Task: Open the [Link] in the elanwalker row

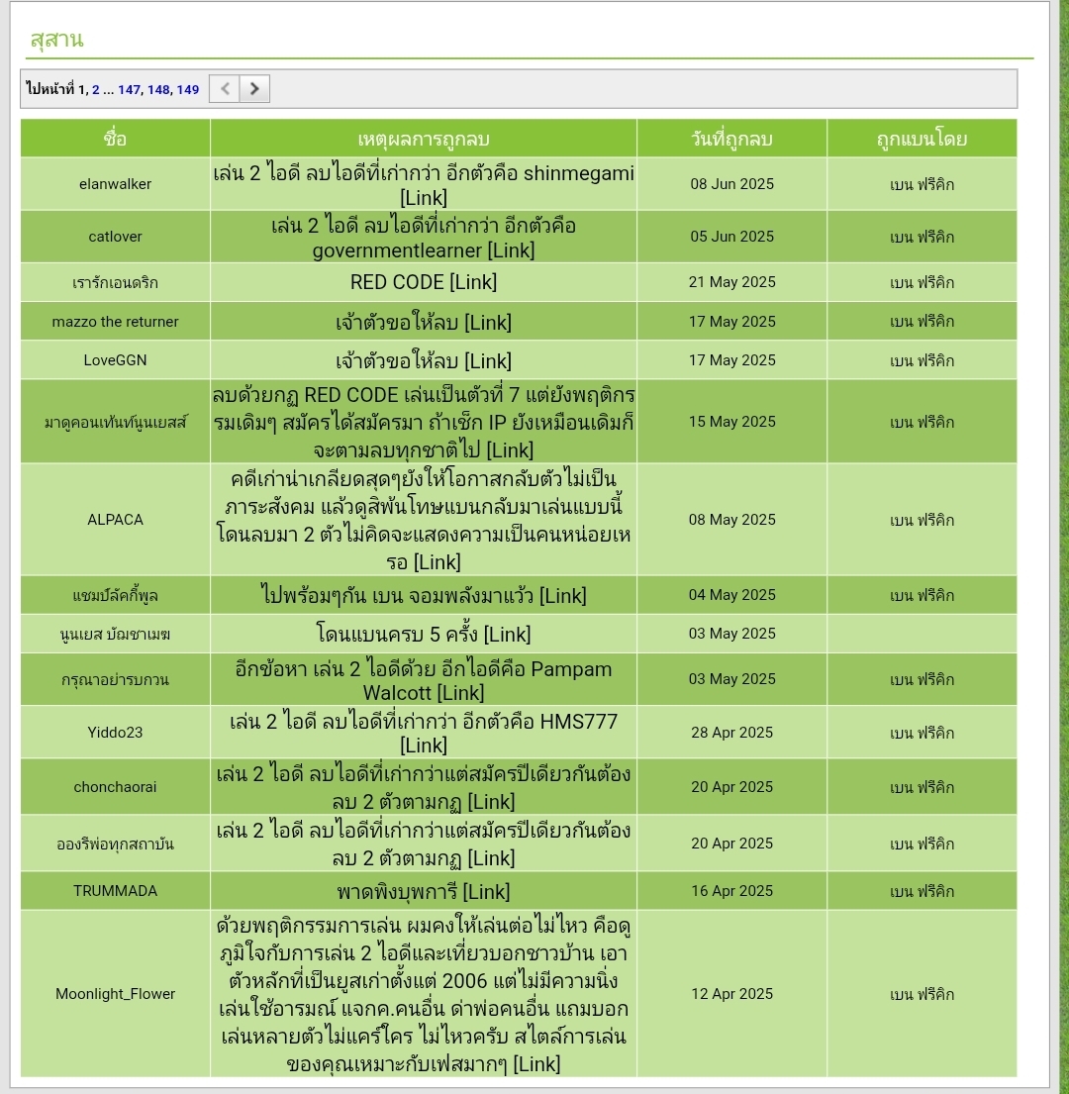Action: point(424,197)
